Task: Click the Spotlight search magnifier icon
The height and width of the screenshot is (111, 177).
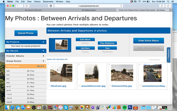Action: coord(168,1)
